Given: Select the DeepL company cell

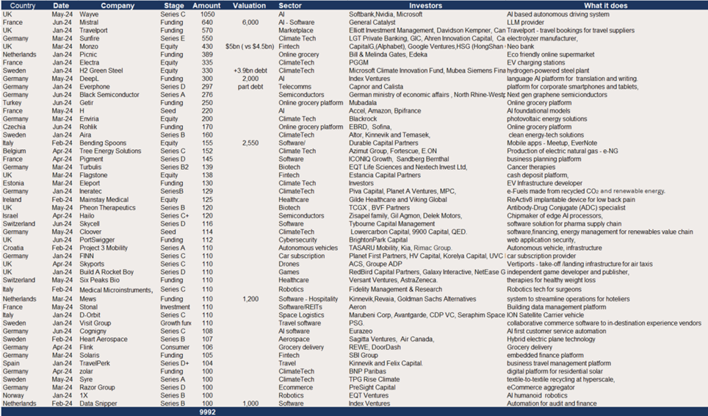Looking at the screenshot, I should tap(88, 79).
